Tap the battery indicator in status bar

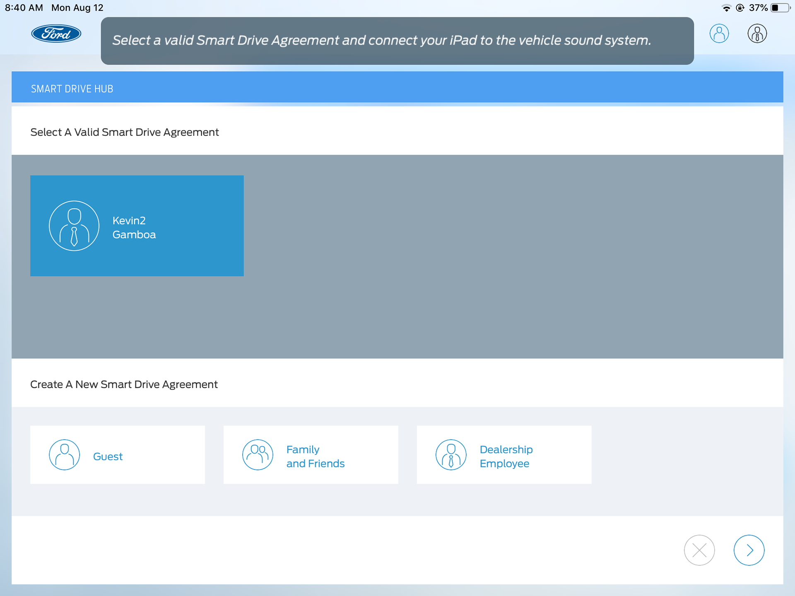point(780,8)
